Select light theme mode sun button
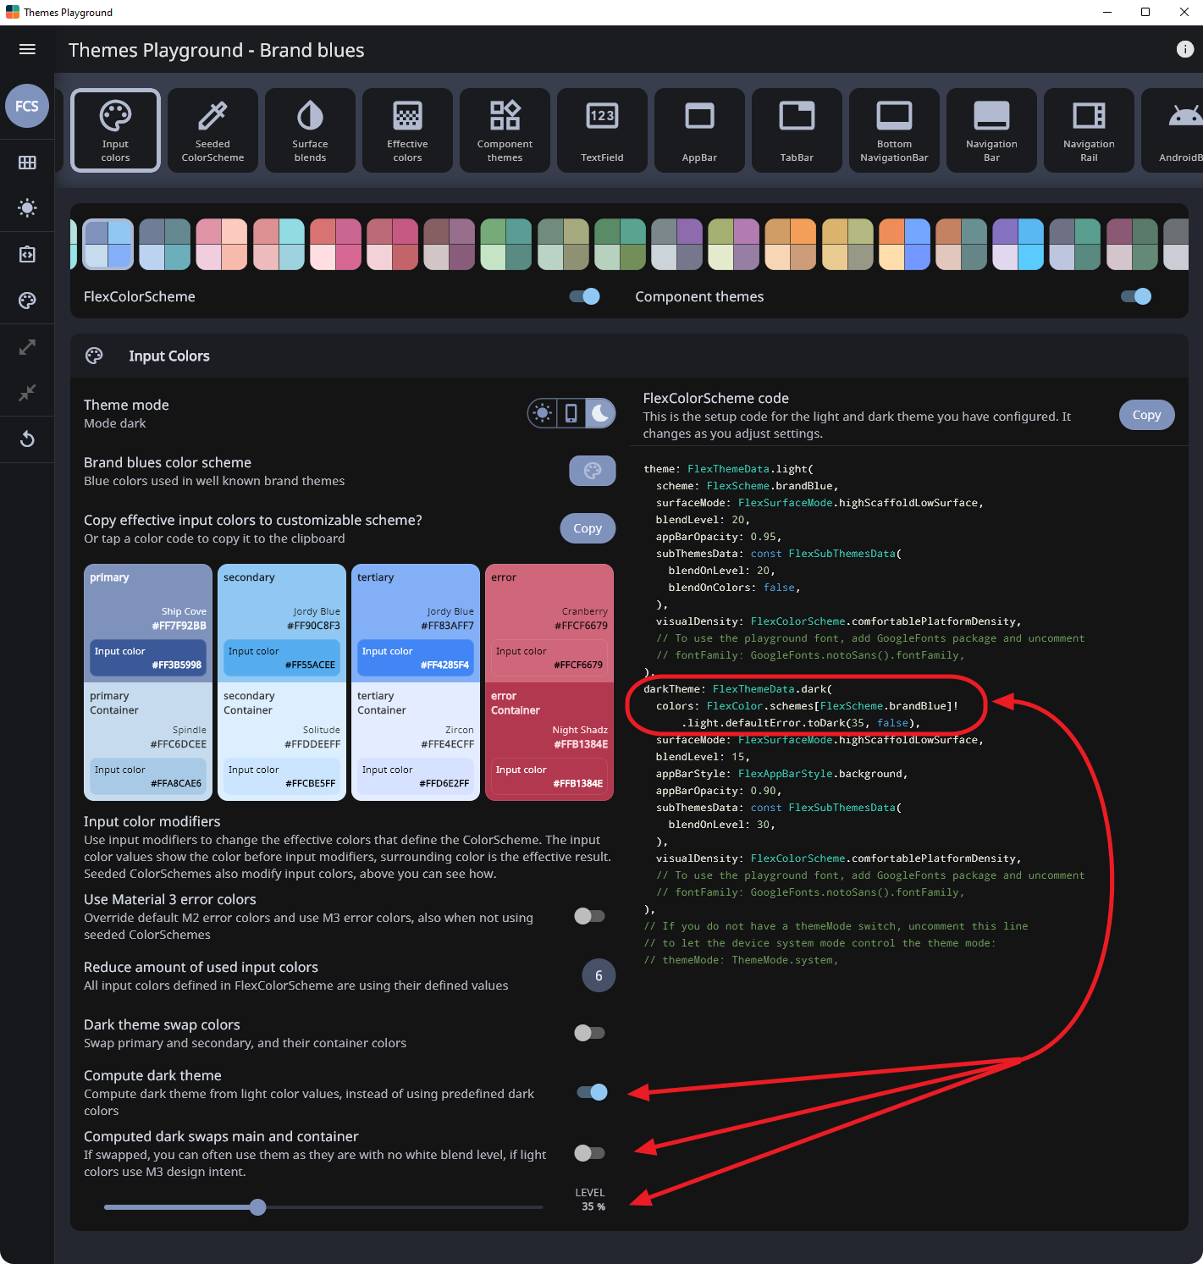This screenshot has width=1203, height=1264. coord(543,413)
